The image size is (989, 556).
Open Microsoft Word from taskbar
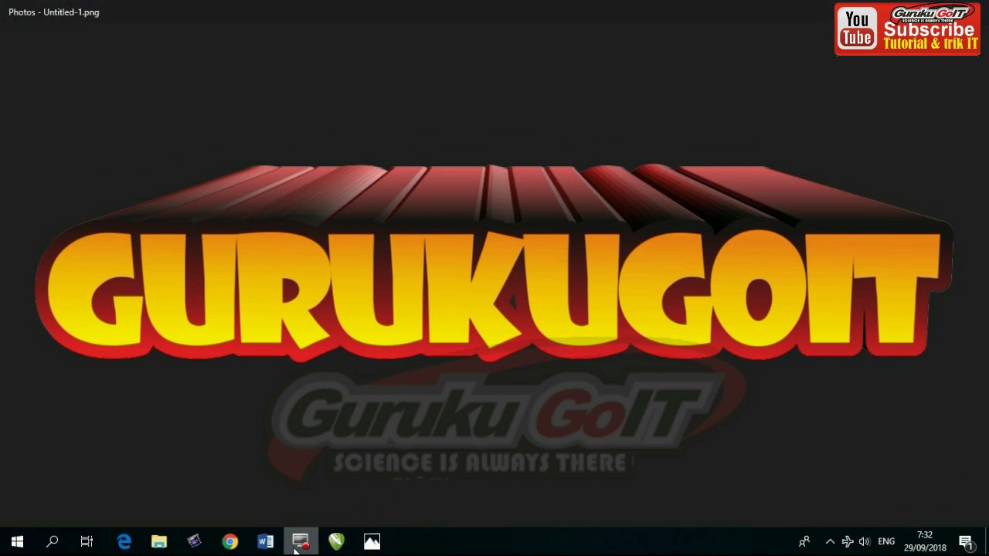coord(266,541)
